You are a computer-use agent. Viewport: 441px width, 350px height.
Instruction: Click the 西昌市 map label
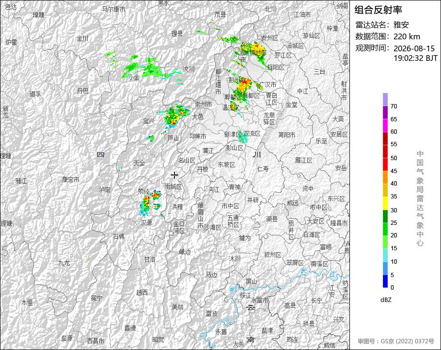tap(95, 341)
